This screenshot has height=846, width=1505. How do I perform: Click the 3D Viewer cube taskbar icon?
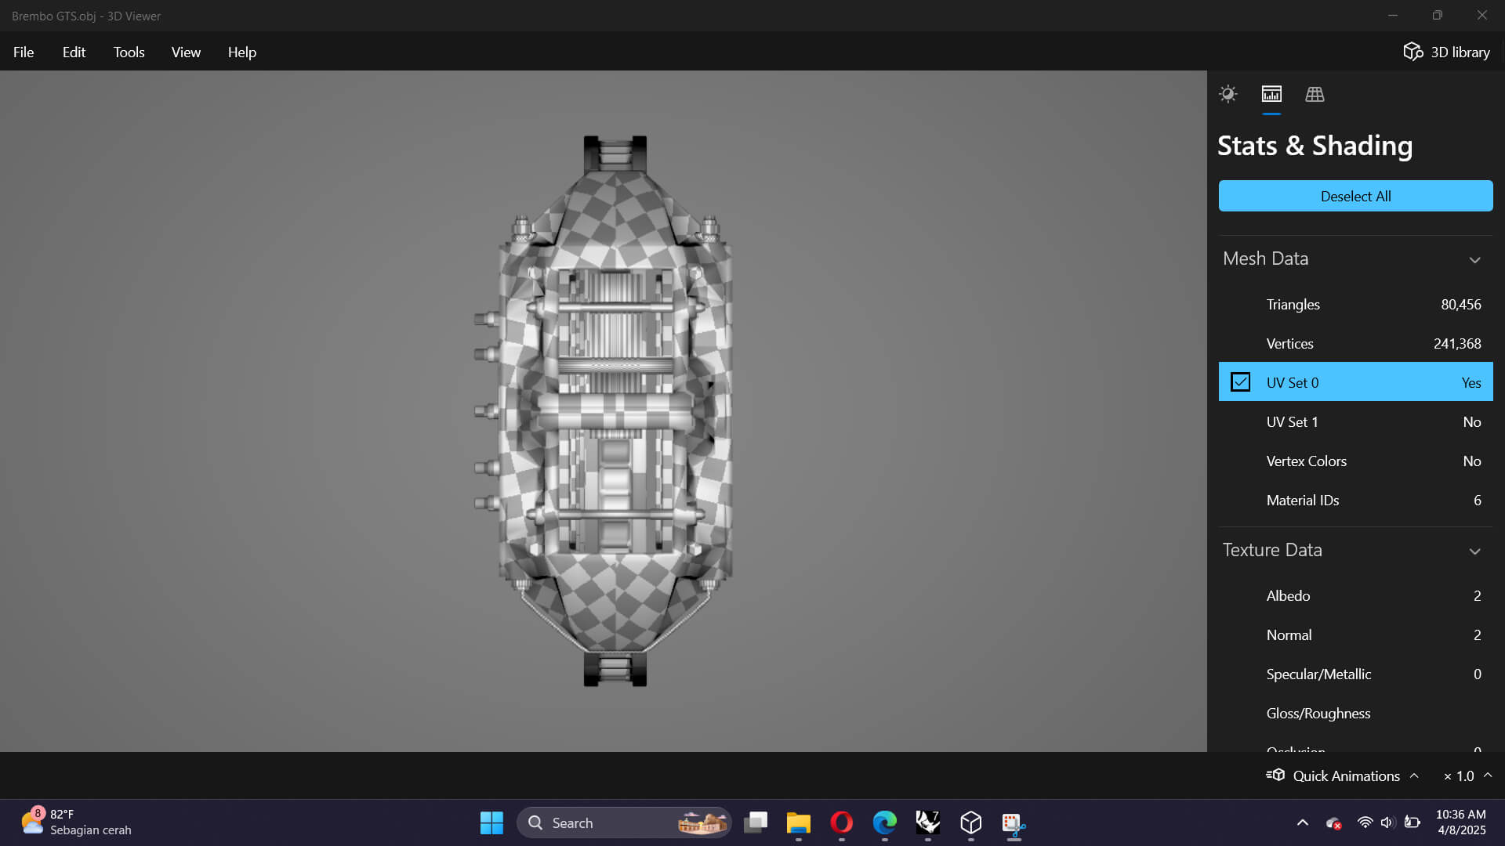[x=970, y=822]
